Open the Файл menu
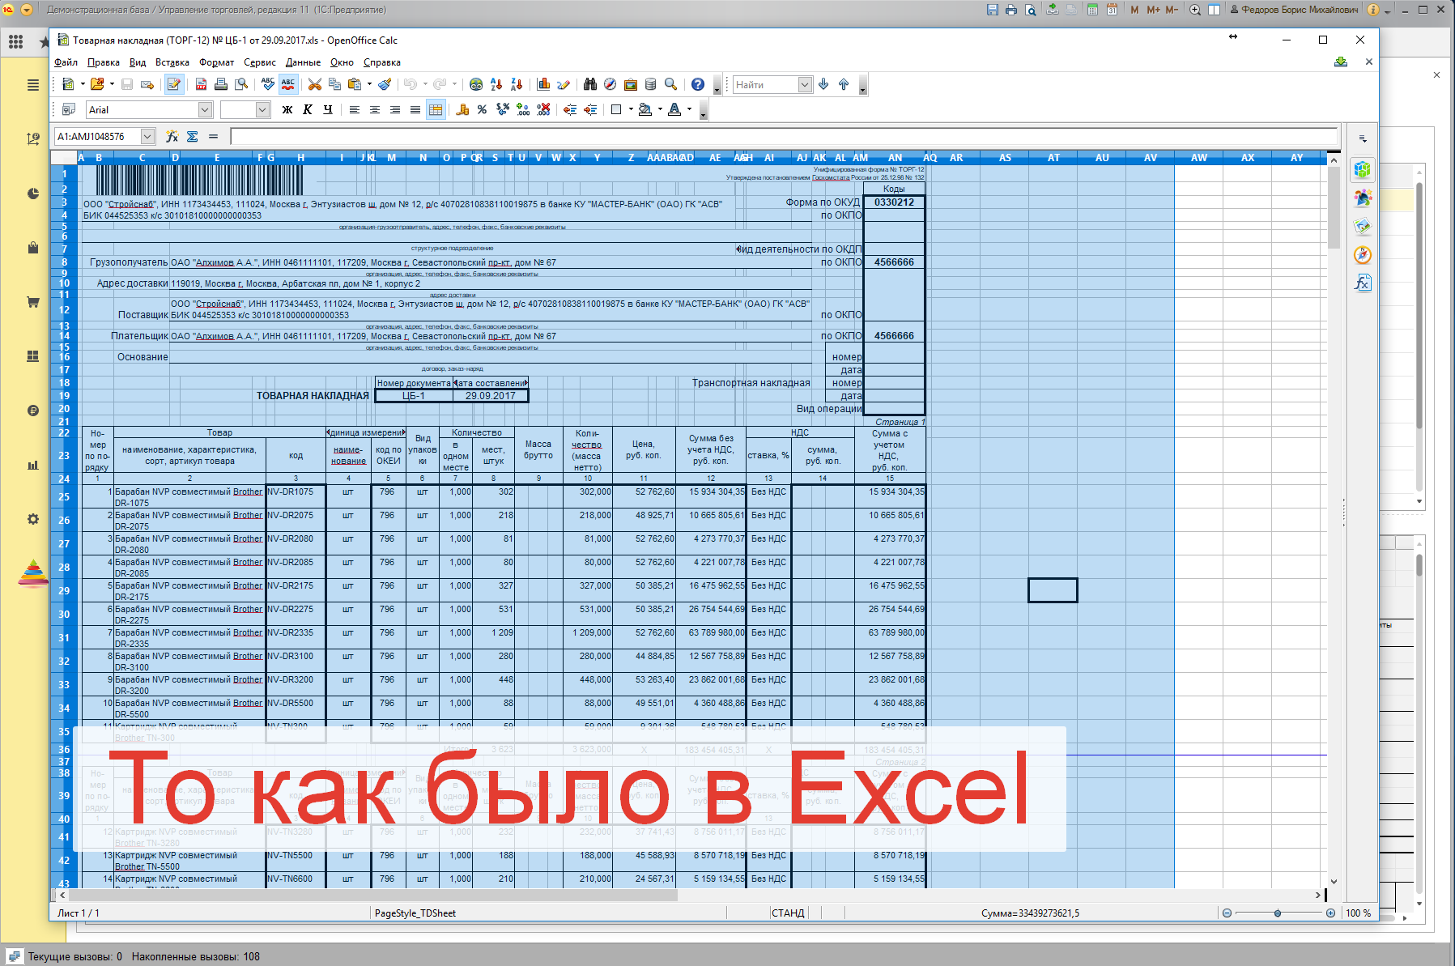Viewport: 1455px width, 966px height. (66, 62)
